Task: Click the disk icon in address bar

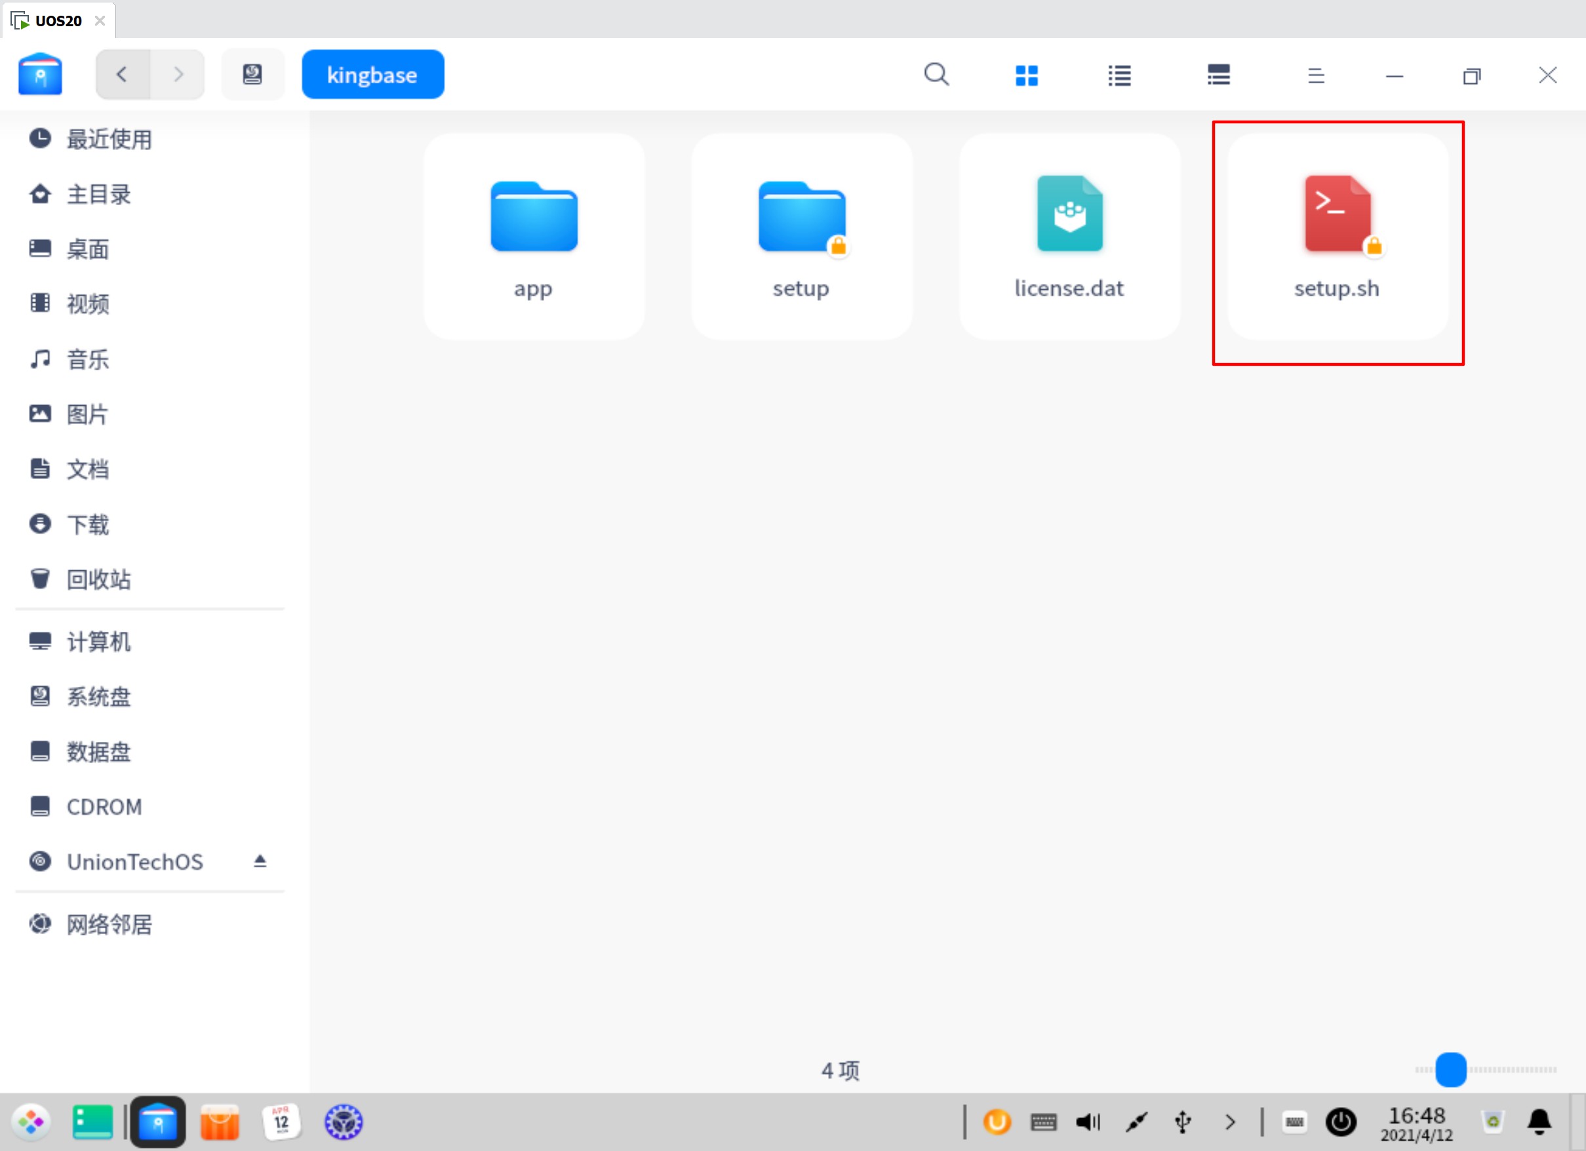Action: click(252, 74)
